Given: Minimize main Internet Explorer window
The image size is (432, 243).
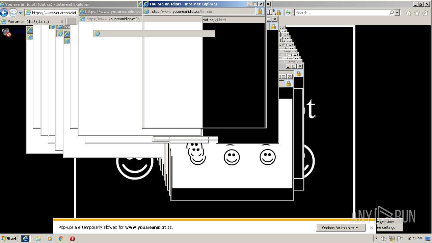Looking at the screenshot, I should click(415, 4).
